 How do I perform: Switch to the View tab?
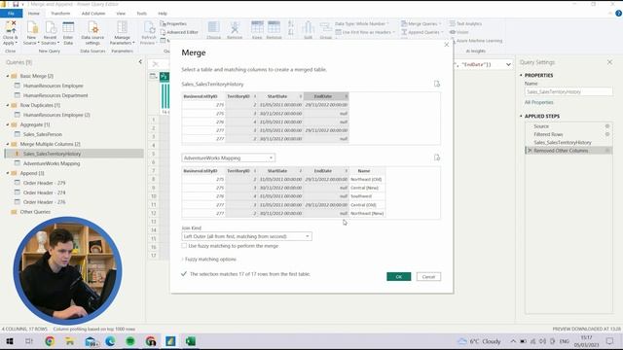tap(121, 14)
